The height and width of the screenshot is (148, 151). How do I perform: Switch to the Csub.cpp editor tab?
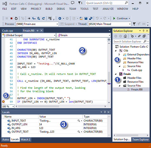[8, 31]
